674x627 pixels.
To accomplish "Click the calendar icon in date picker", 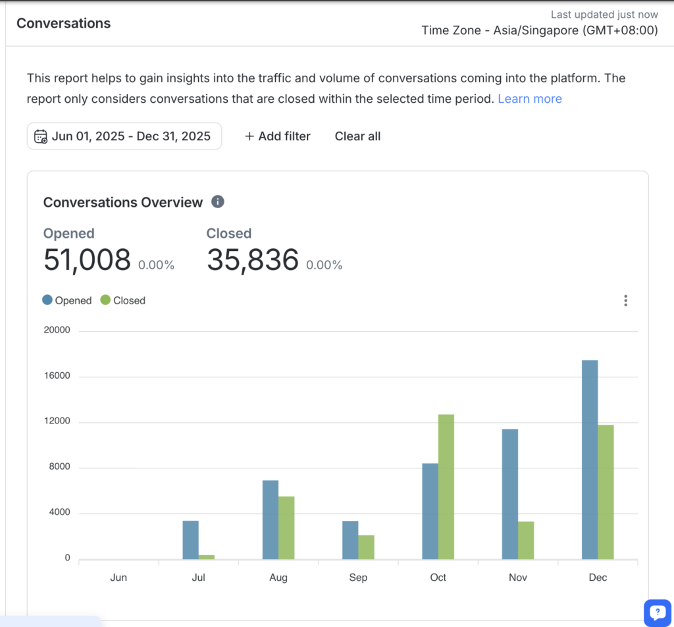I will click(41, 136).
